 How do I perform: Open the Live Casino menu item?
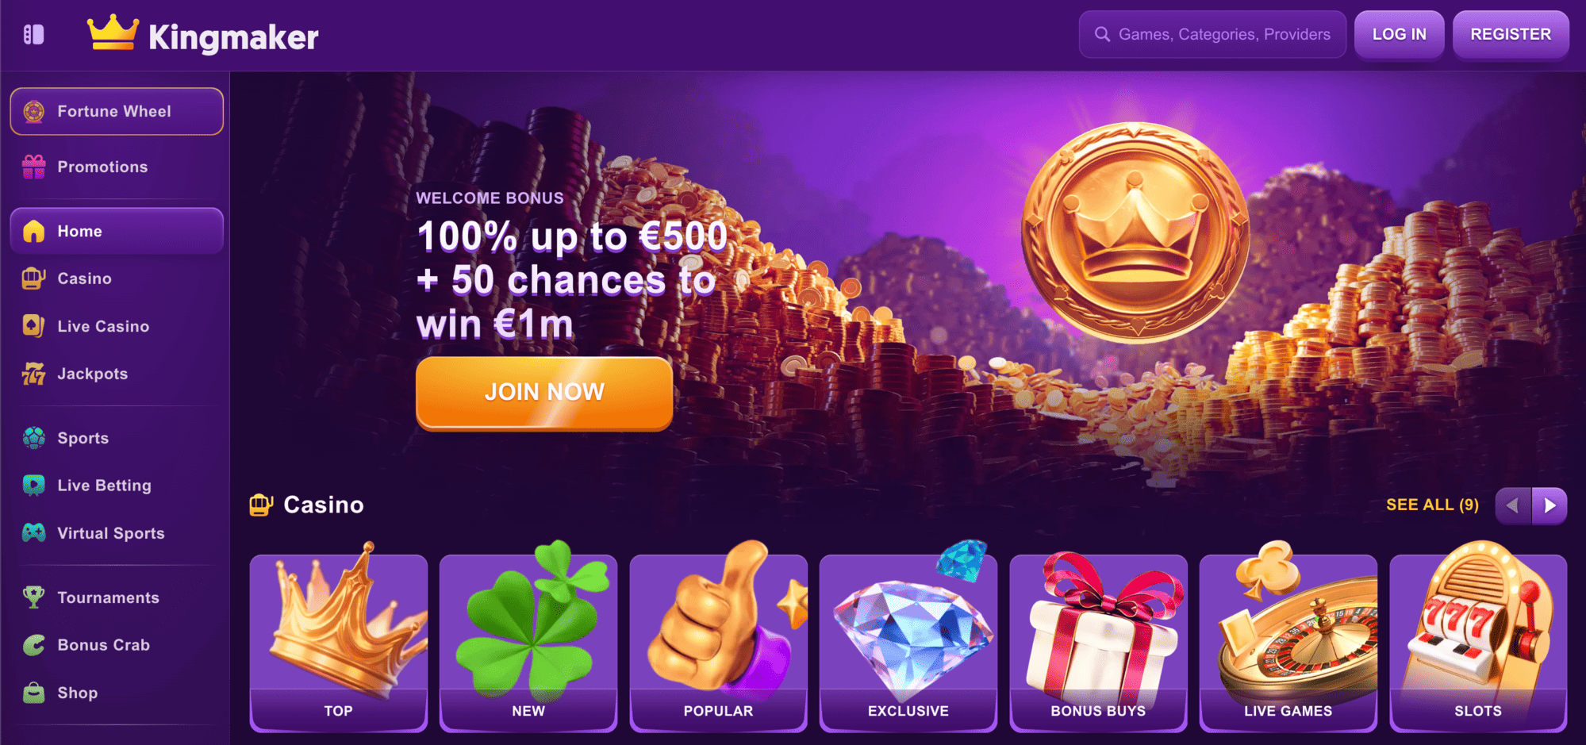[117, 326]
